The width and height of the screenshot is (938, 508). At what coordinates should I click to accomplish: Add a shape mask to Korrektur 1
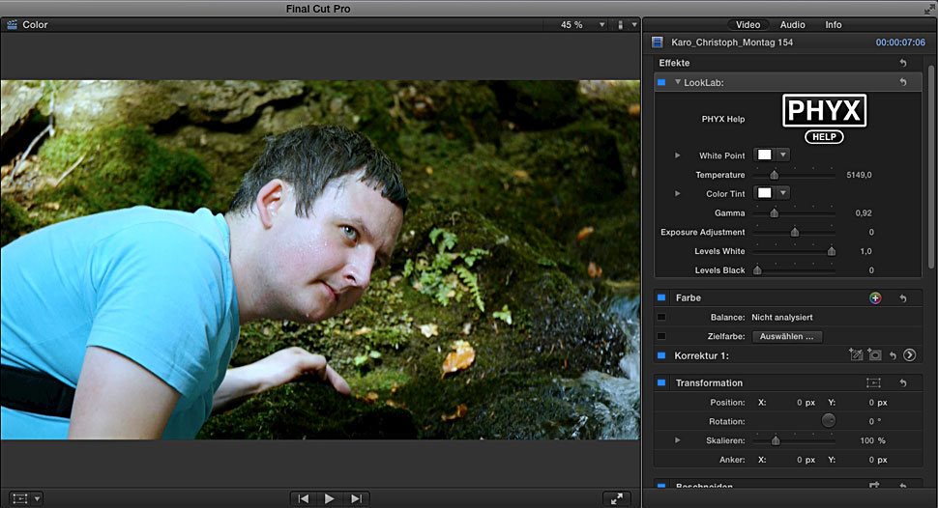click(x=873, y=355)
